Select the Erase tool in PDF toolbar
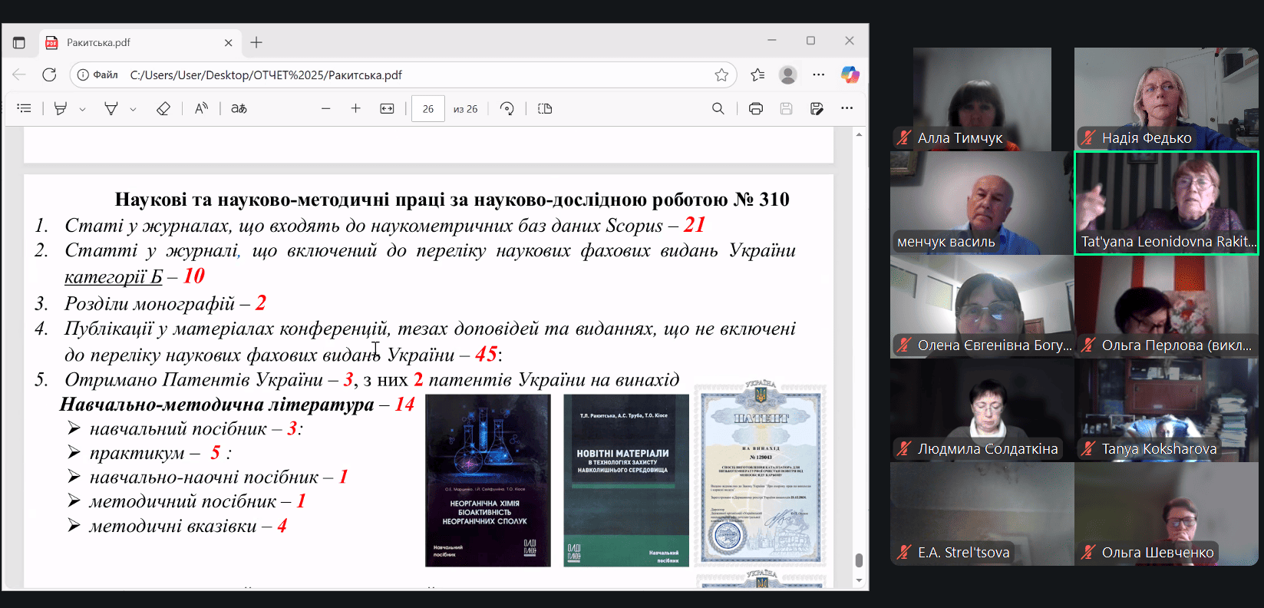This screenshot has height=608, width=1264. 163,108
